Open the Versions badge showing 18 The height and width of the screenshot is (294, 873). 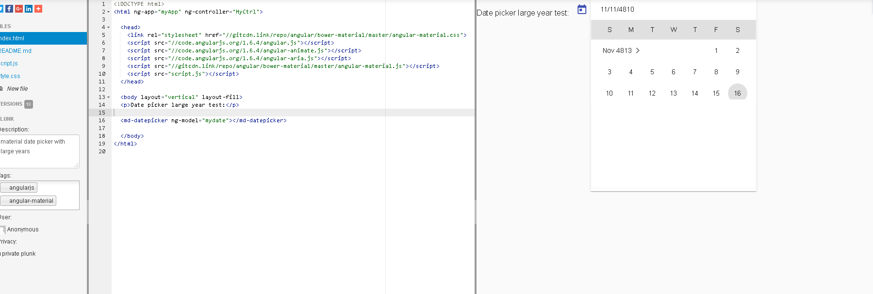(x=29, y=104)
